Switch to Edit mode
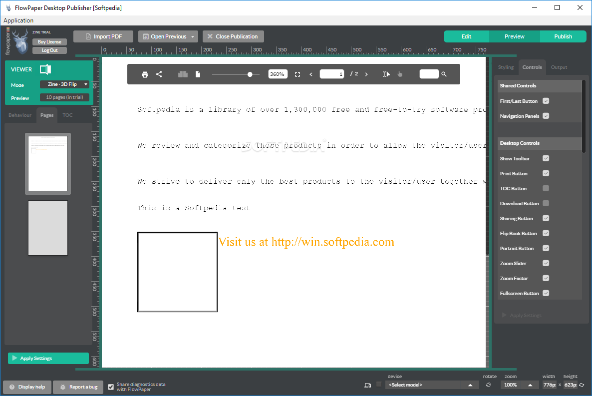592x396 pixels. (x=466, y=36)
